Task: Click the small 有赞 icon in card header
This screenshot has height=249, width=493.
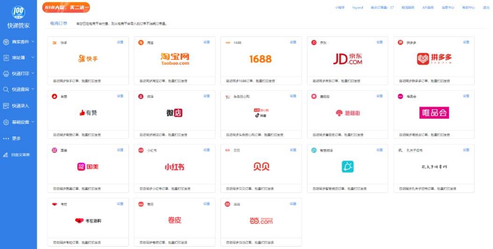Action: (x=54, y=96)
